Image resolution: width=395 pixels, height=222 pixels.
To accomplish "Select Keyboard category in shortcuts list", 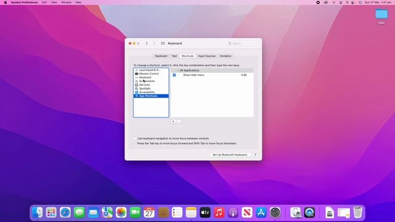I will [151, 78].
